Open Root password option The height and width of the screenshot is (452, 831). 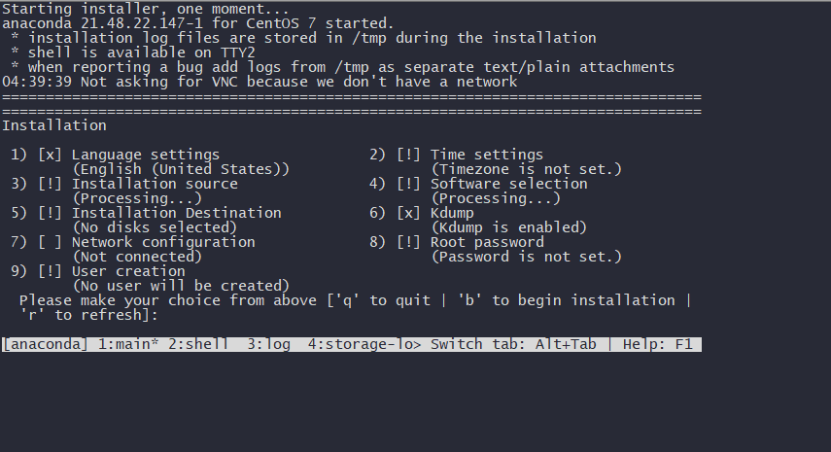point(487,242)
